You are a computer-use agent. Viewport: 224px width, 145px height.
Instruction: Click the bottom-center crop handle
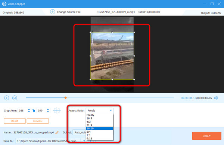[112, 79]
